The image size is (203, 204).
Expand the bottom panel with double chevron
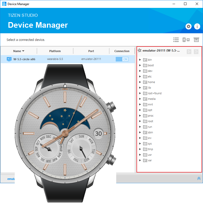pyautogui.click(x=199, y=179)
